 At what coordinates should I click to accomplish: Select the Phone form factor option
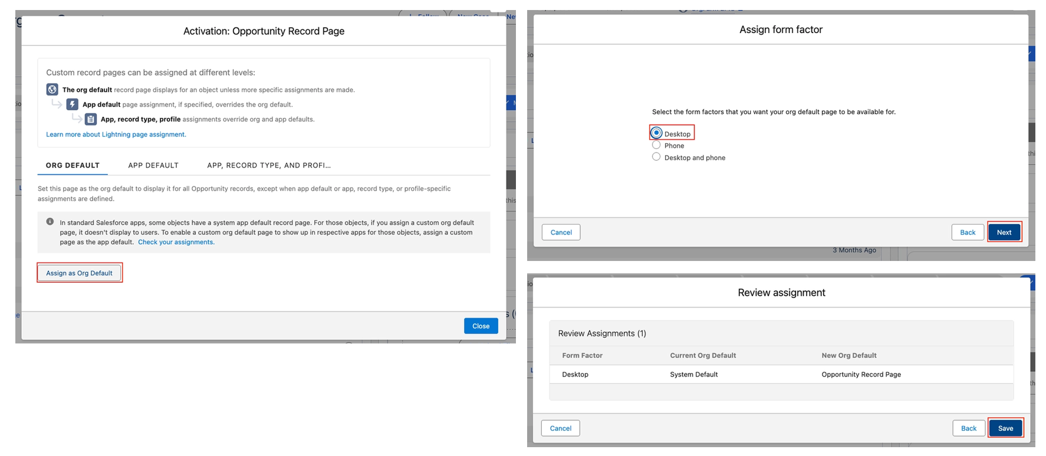[x=656, y=145]
